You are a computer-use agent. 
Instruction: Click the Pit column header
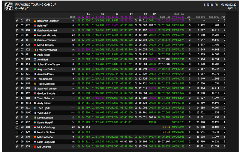click(223, 17)
